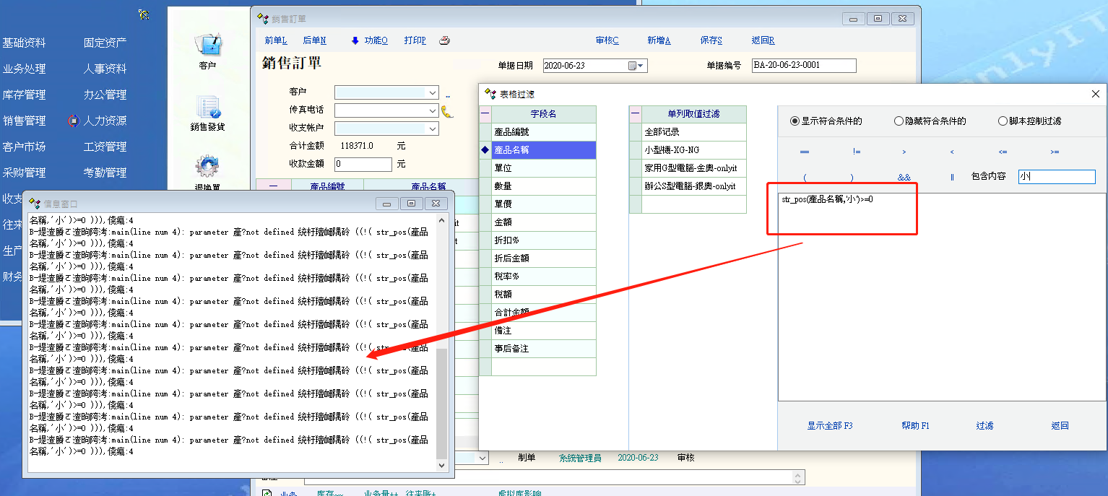Expand the 客户 combo box
Screen dimensions: 1108x496
pyautogui.click(x=433, y=92)
